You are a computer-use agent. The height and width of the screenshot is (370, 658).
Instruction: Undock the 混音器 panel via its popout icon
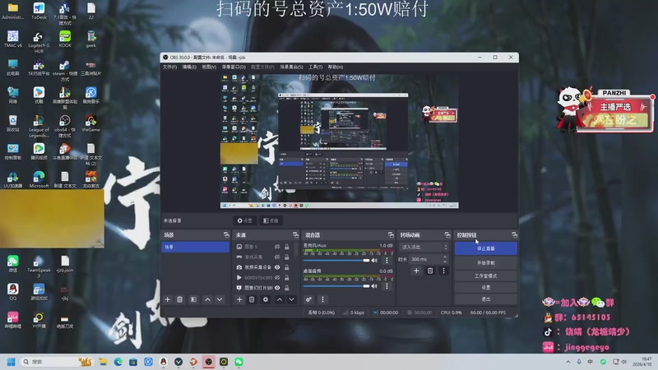pos(391,235)
